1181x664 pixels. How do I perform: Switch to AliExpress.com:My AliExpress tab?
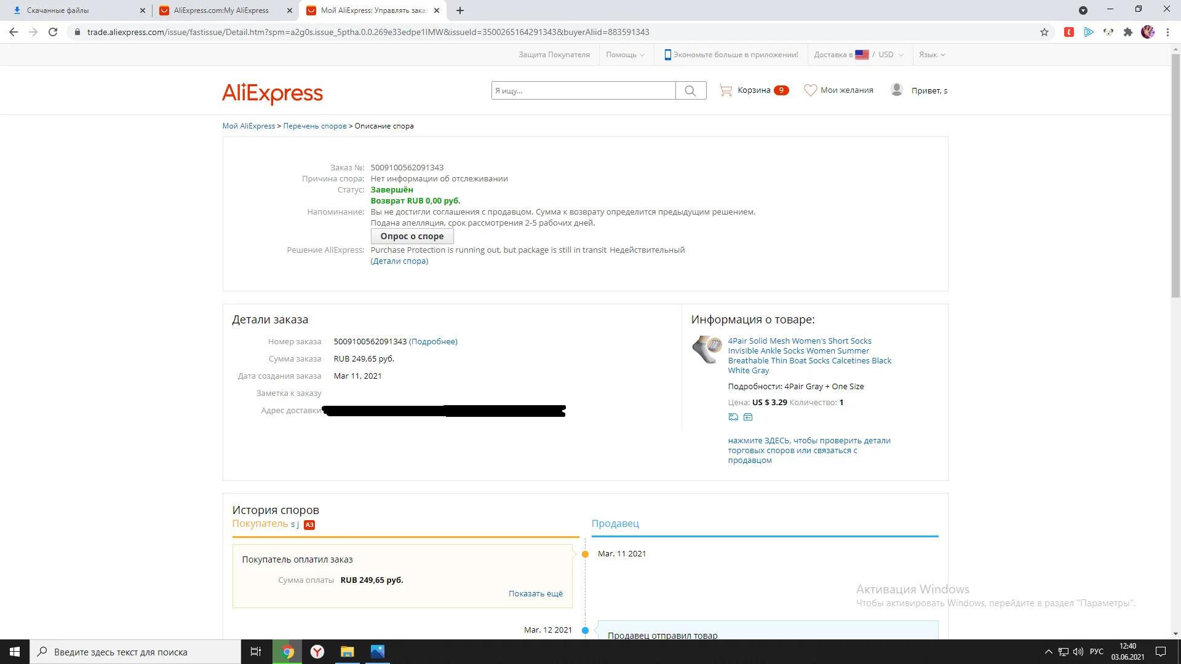point(221,10)
